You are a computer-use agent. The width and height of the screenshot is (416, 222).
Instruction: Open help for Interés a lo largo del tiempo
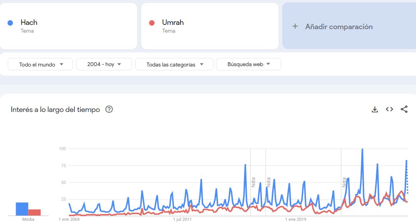[x=109, y=109]
